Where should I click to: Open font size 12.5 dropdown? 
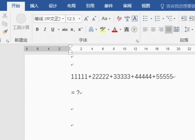[79, 19]
